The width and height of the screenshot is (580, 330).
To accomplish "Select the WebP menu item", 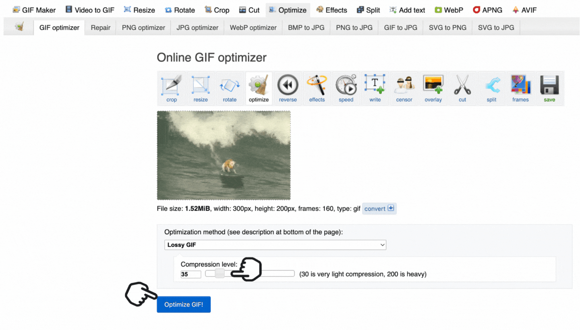I will coord(449,10).
